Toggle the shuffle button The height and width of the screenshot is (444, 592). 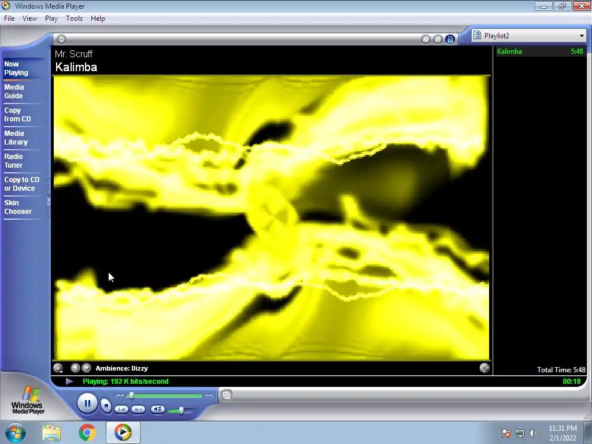coord(426,39)
